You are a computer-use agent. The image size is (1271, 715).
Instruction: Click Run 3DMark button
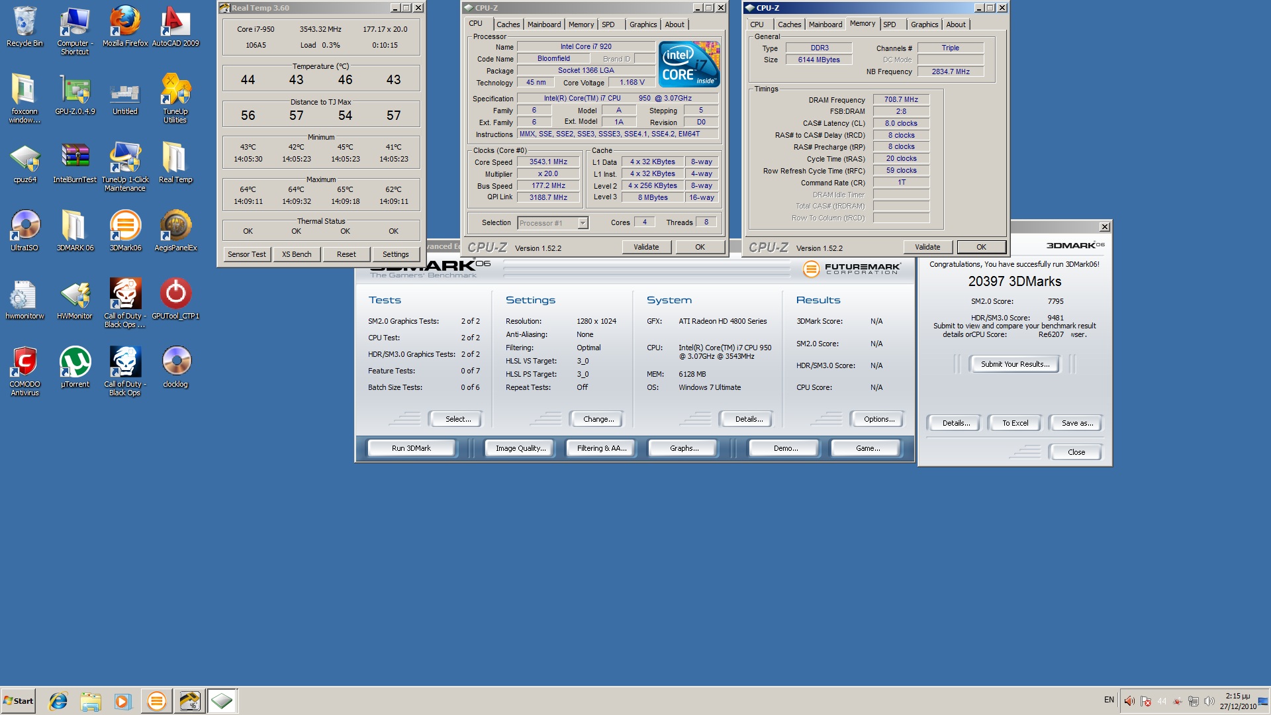(x=411, y=448)
